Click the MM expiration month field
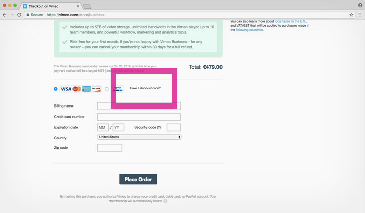The height and width of the screenshot is (213, 365). [x=103, y=127]
